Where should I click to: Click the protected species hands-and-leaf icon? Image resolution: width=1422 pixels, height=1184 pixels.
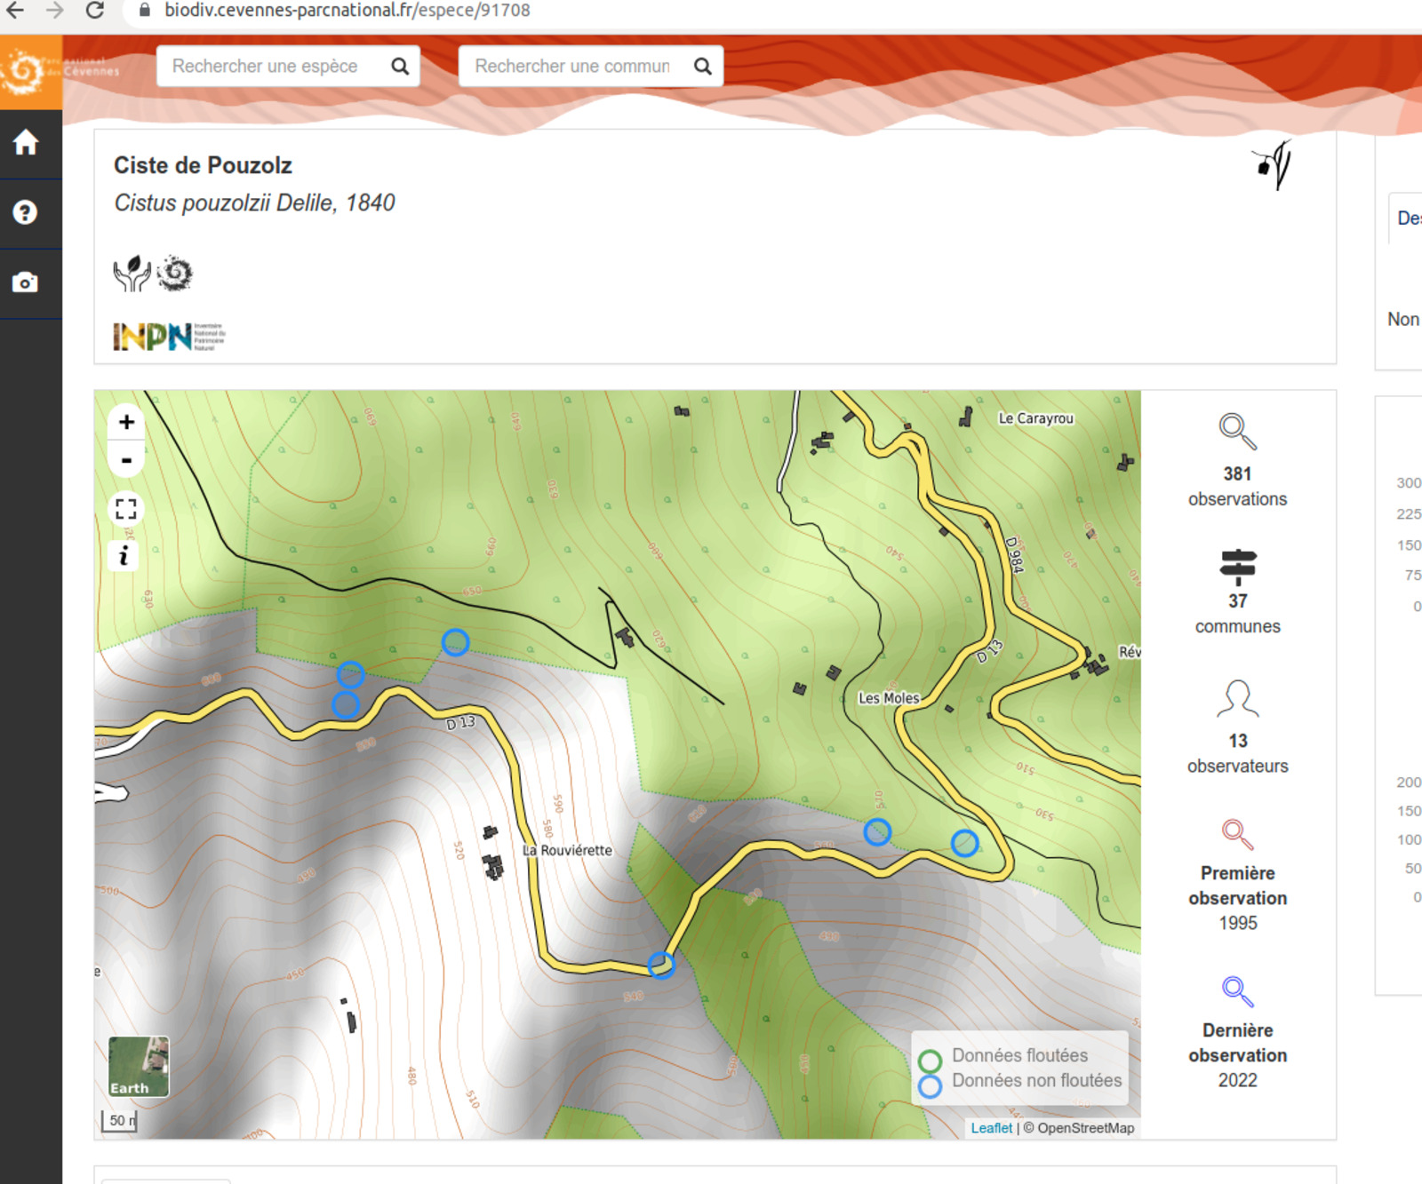tap(132, 274)
